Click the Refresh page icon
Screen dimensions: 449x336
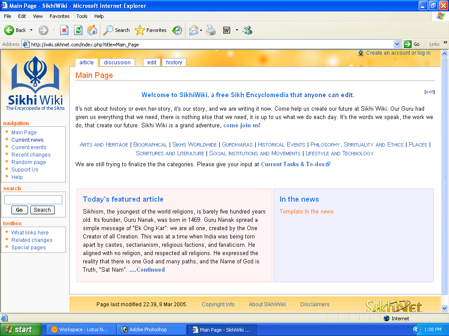click(78, 30)
